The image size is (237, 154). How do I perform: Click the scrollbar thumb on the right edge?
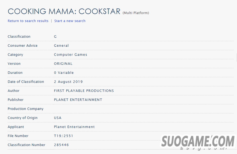(236, 57)
